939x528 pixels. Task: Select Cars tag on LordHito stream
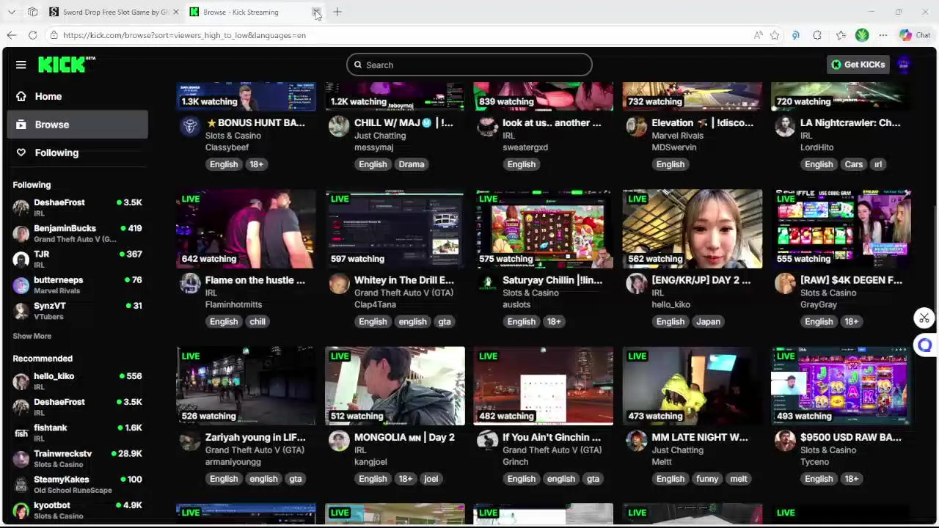853,164
